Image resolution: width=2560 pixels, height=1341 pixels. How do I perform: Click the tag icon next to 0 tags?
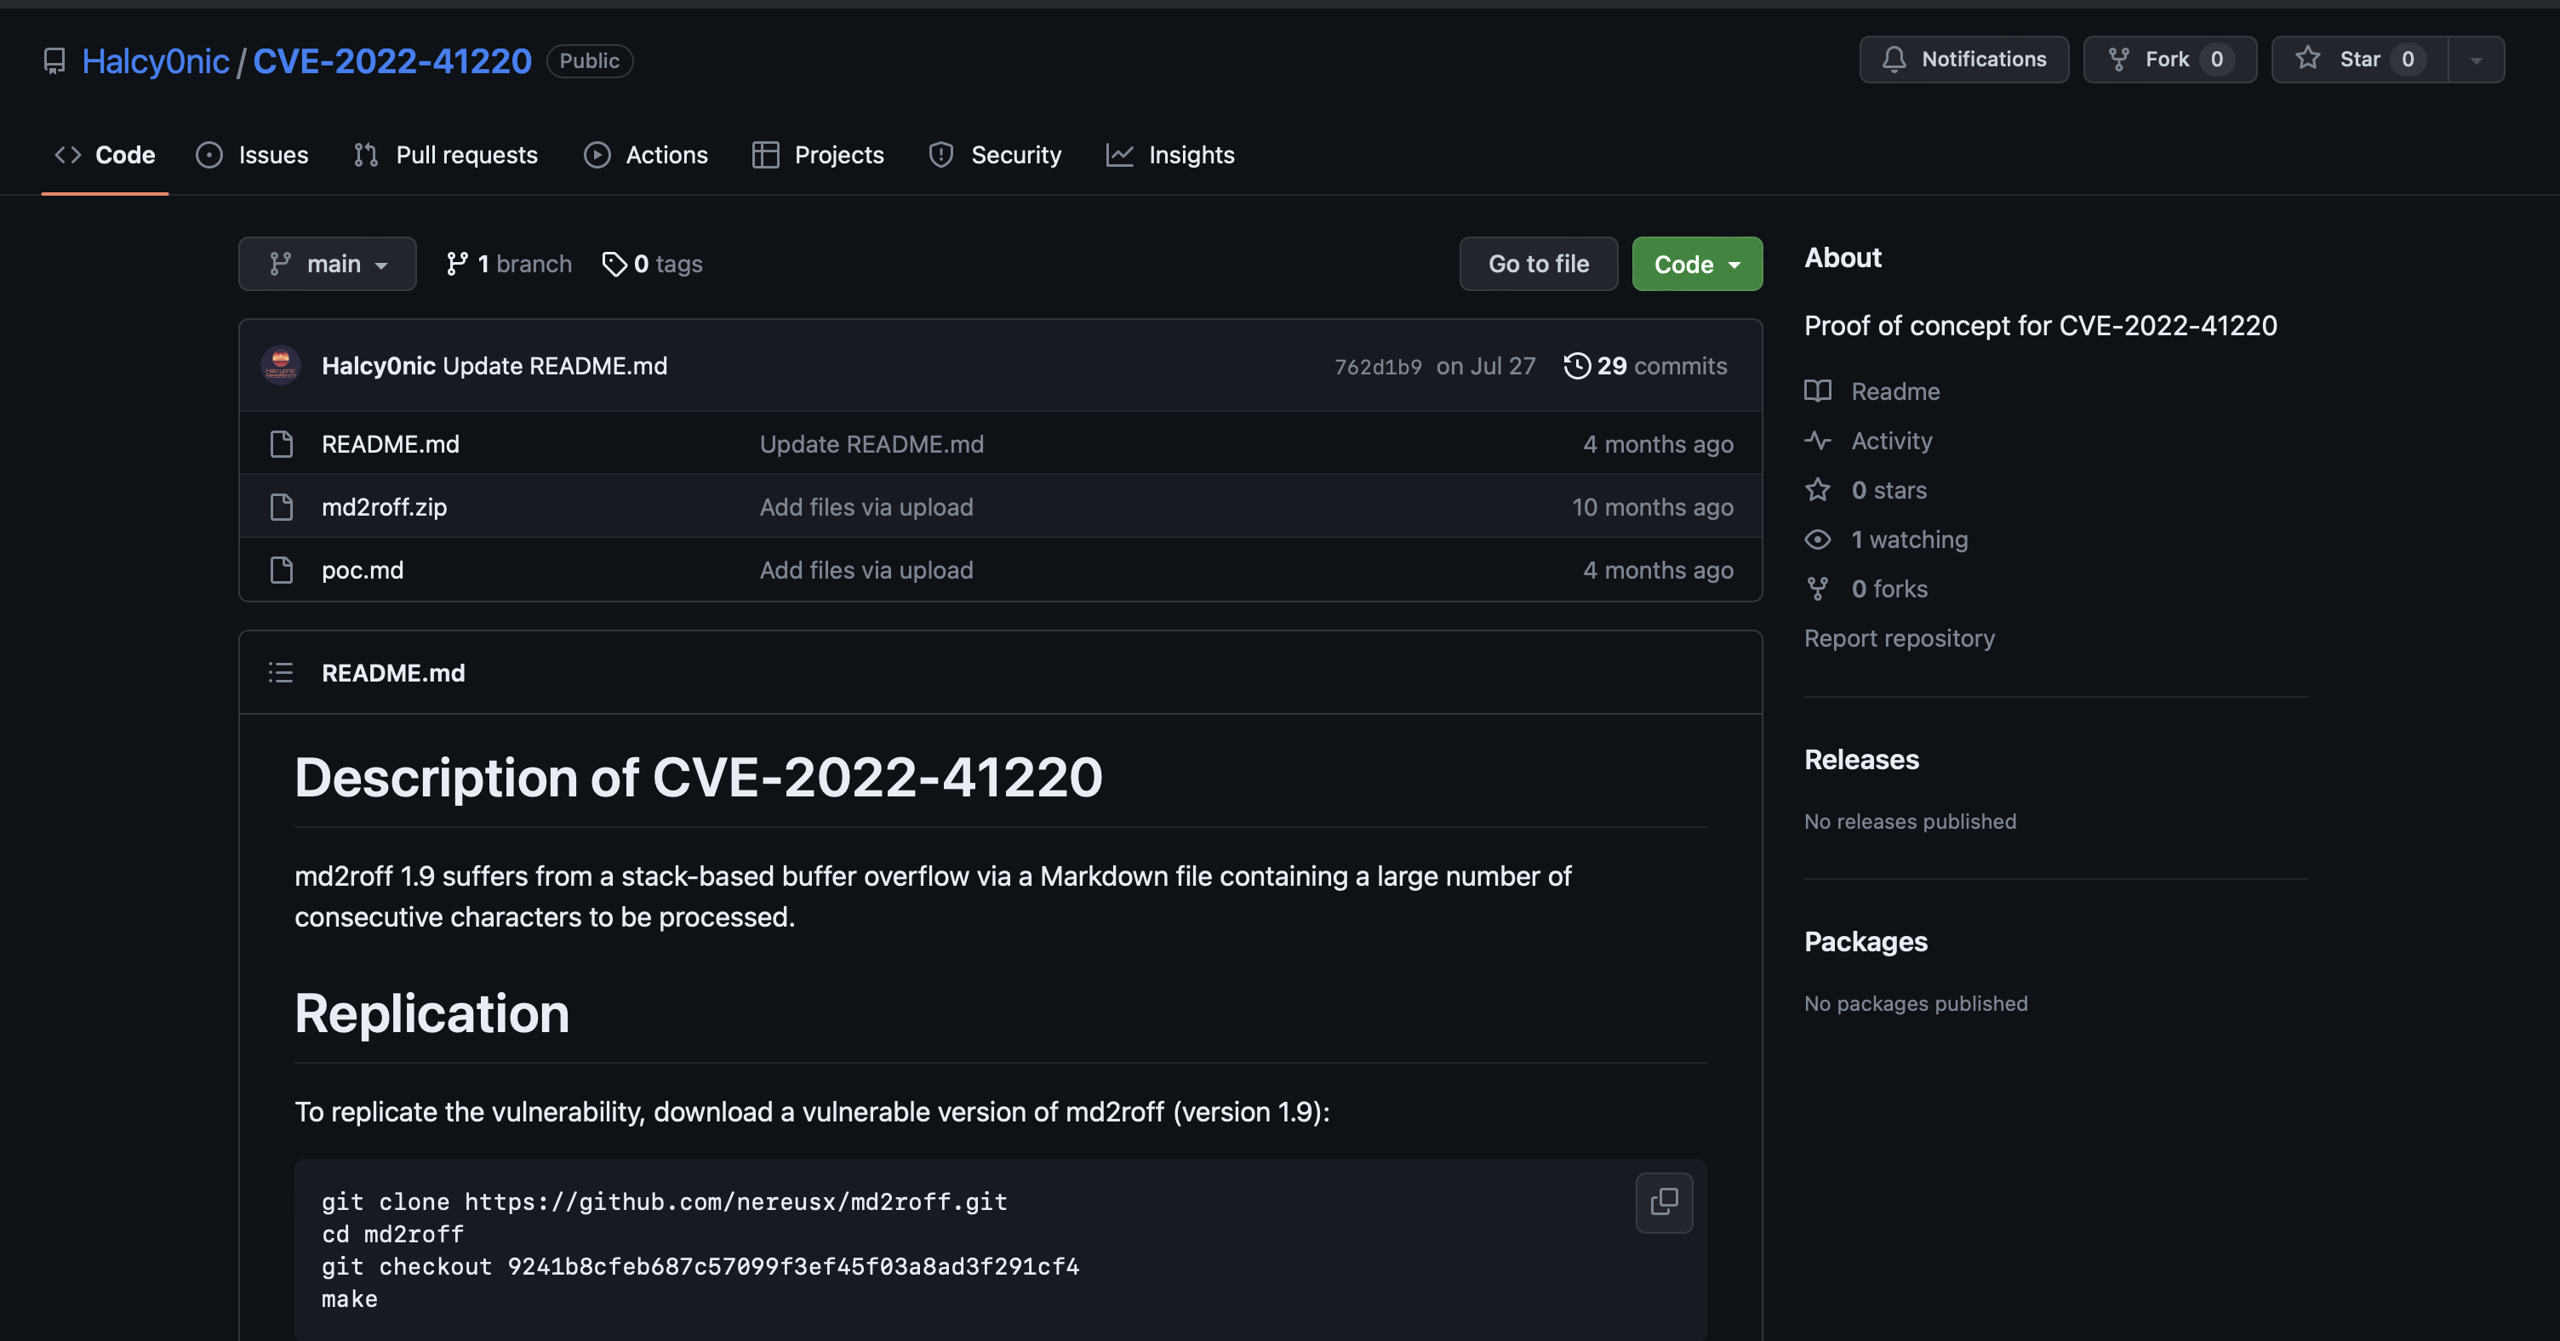coord(614,265)
